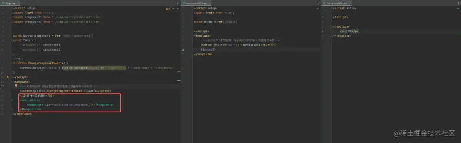461x143 pixels.
Task: Click the h3 heading line in App.vue
Action: 37,95
